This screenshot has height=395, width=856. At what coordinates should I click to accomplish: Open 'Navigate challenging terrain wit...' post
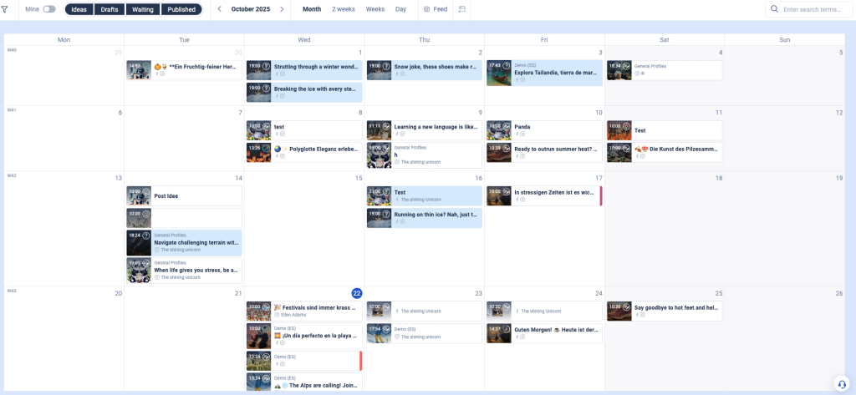[184, 243]
